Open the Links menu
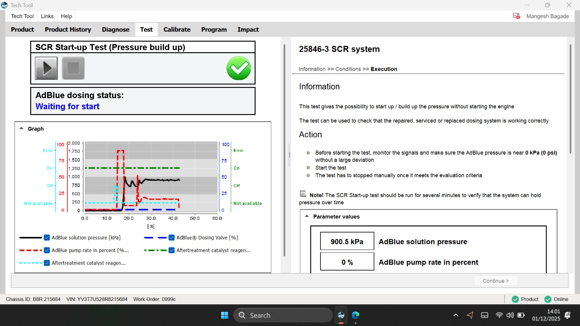The image size is (580, 326). click(x=47, y=16)
